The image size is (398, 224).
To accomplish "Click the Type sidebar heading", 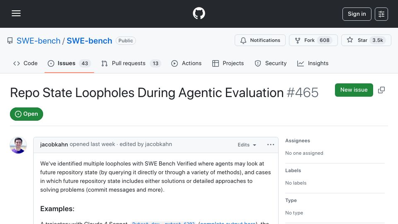I will point(291,200).
